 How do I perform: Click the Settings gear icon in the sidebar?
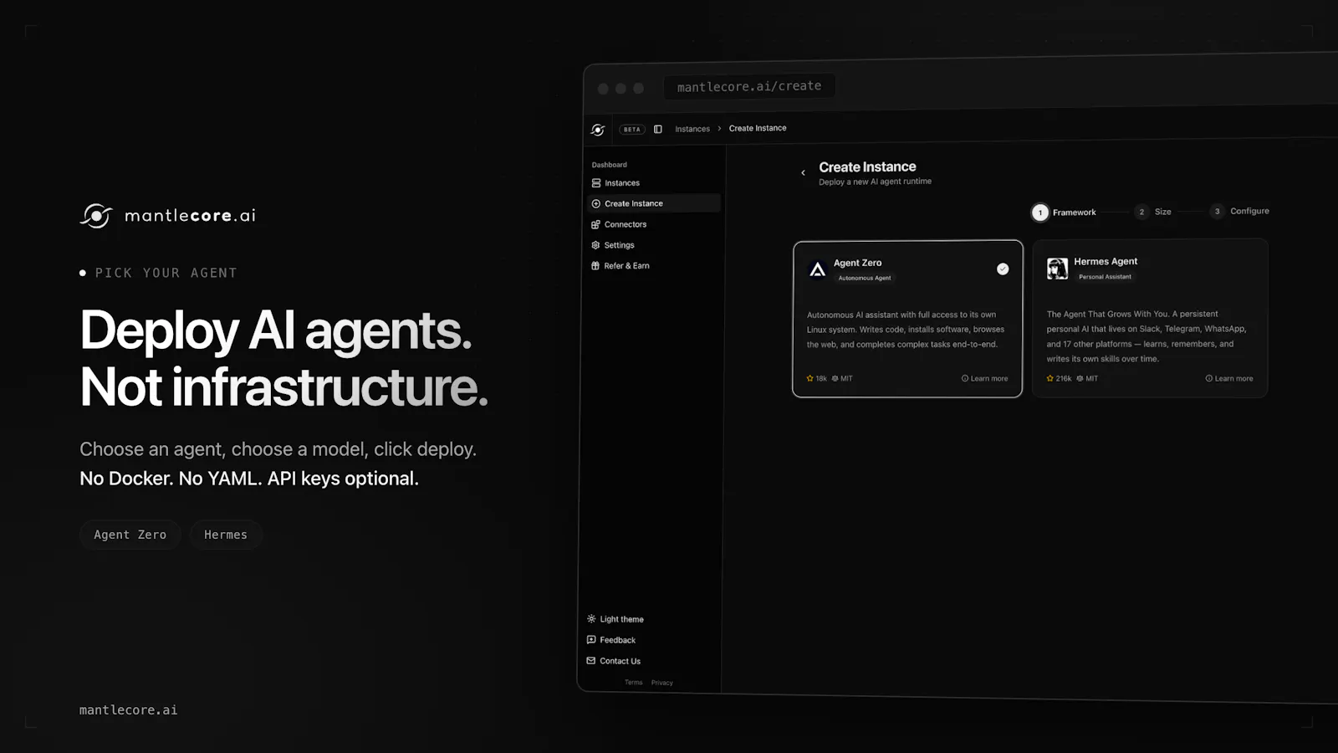595,245
